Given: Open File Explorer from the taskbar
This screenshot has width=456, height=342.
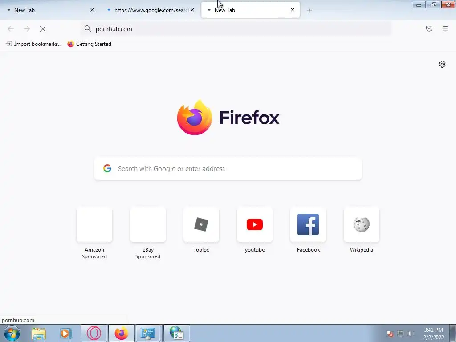Looking at the screenshot, I should coord(39,334).
